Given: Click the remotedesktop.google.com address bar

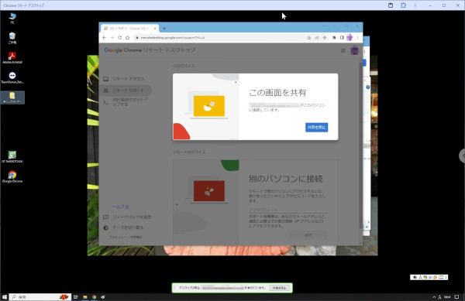Looking at the screenshot, I should point(219,38).
